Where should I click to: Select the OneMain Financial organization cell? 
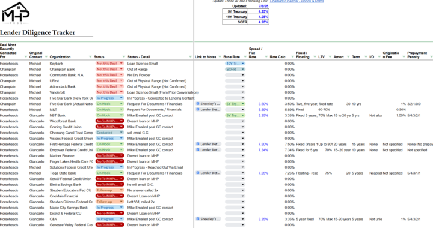tap(64, 196)
